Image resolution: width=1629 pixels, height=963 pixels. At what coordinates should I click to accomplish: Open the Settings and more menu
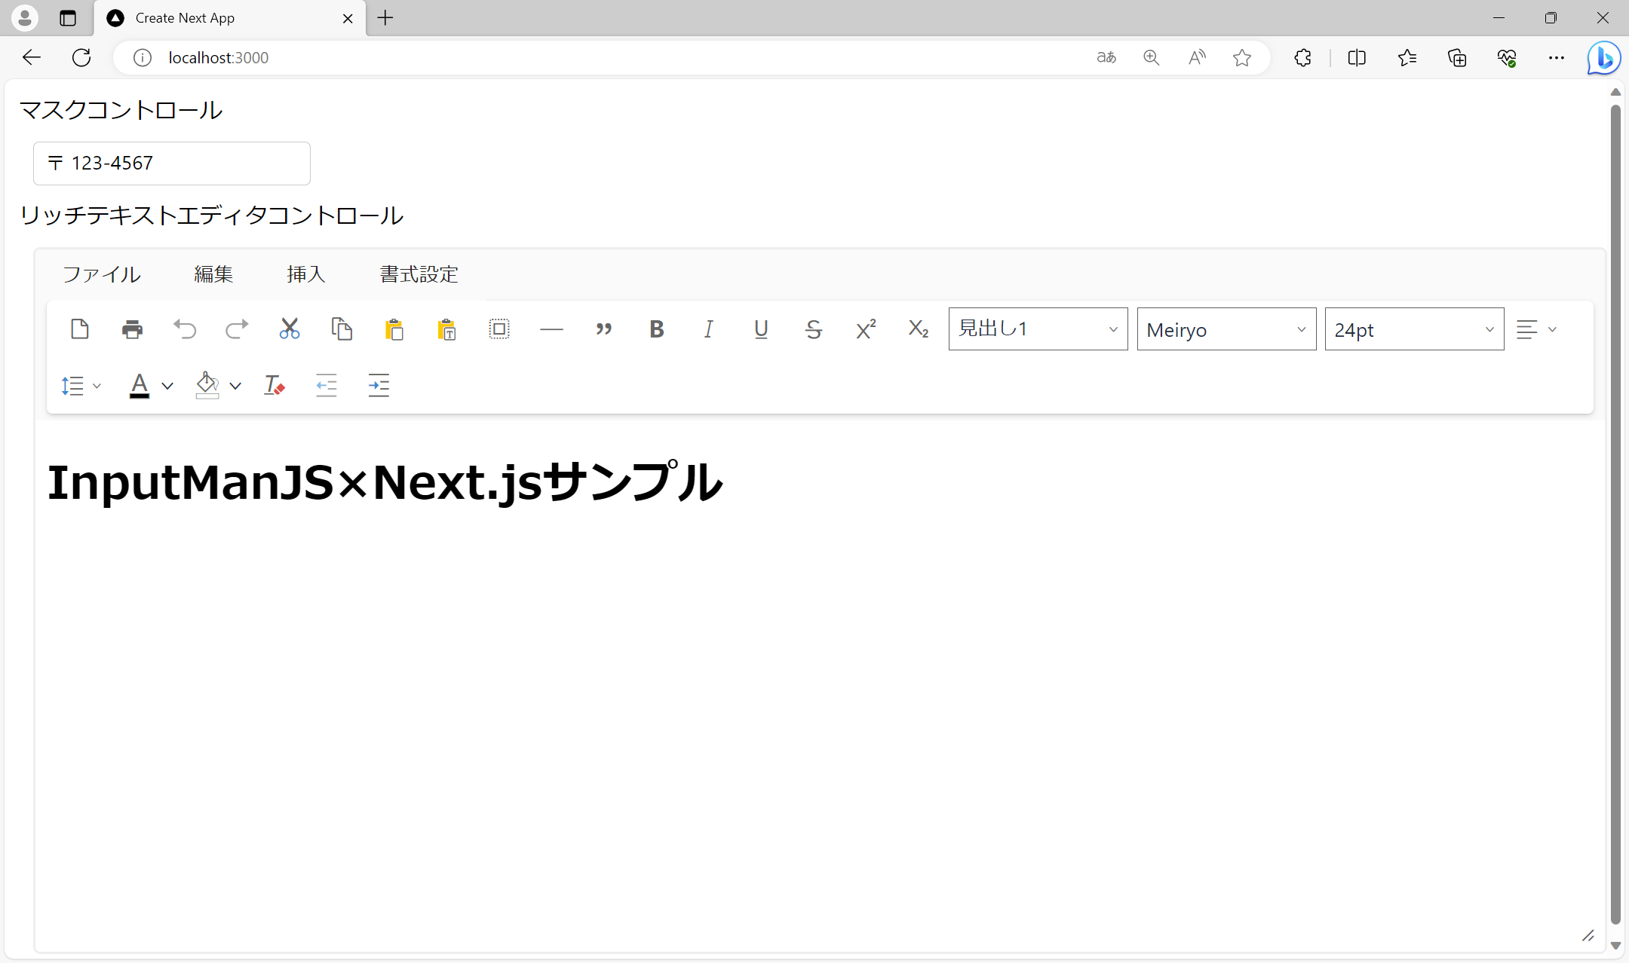pyautogui.click(x=1557, y=57)
